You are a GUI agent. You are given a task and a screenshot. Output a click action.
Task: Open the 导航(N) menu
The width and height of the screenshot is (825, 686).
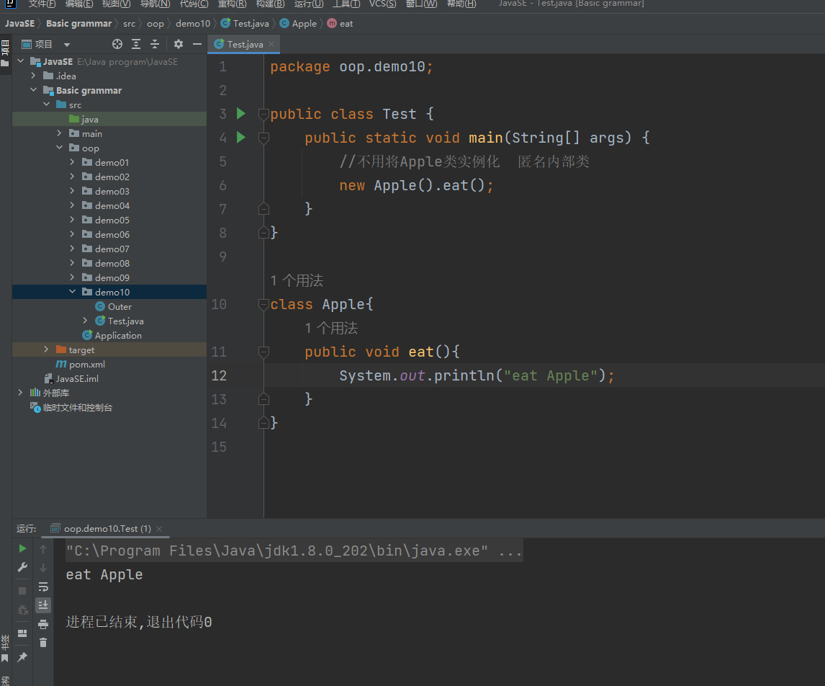(155, 4)
